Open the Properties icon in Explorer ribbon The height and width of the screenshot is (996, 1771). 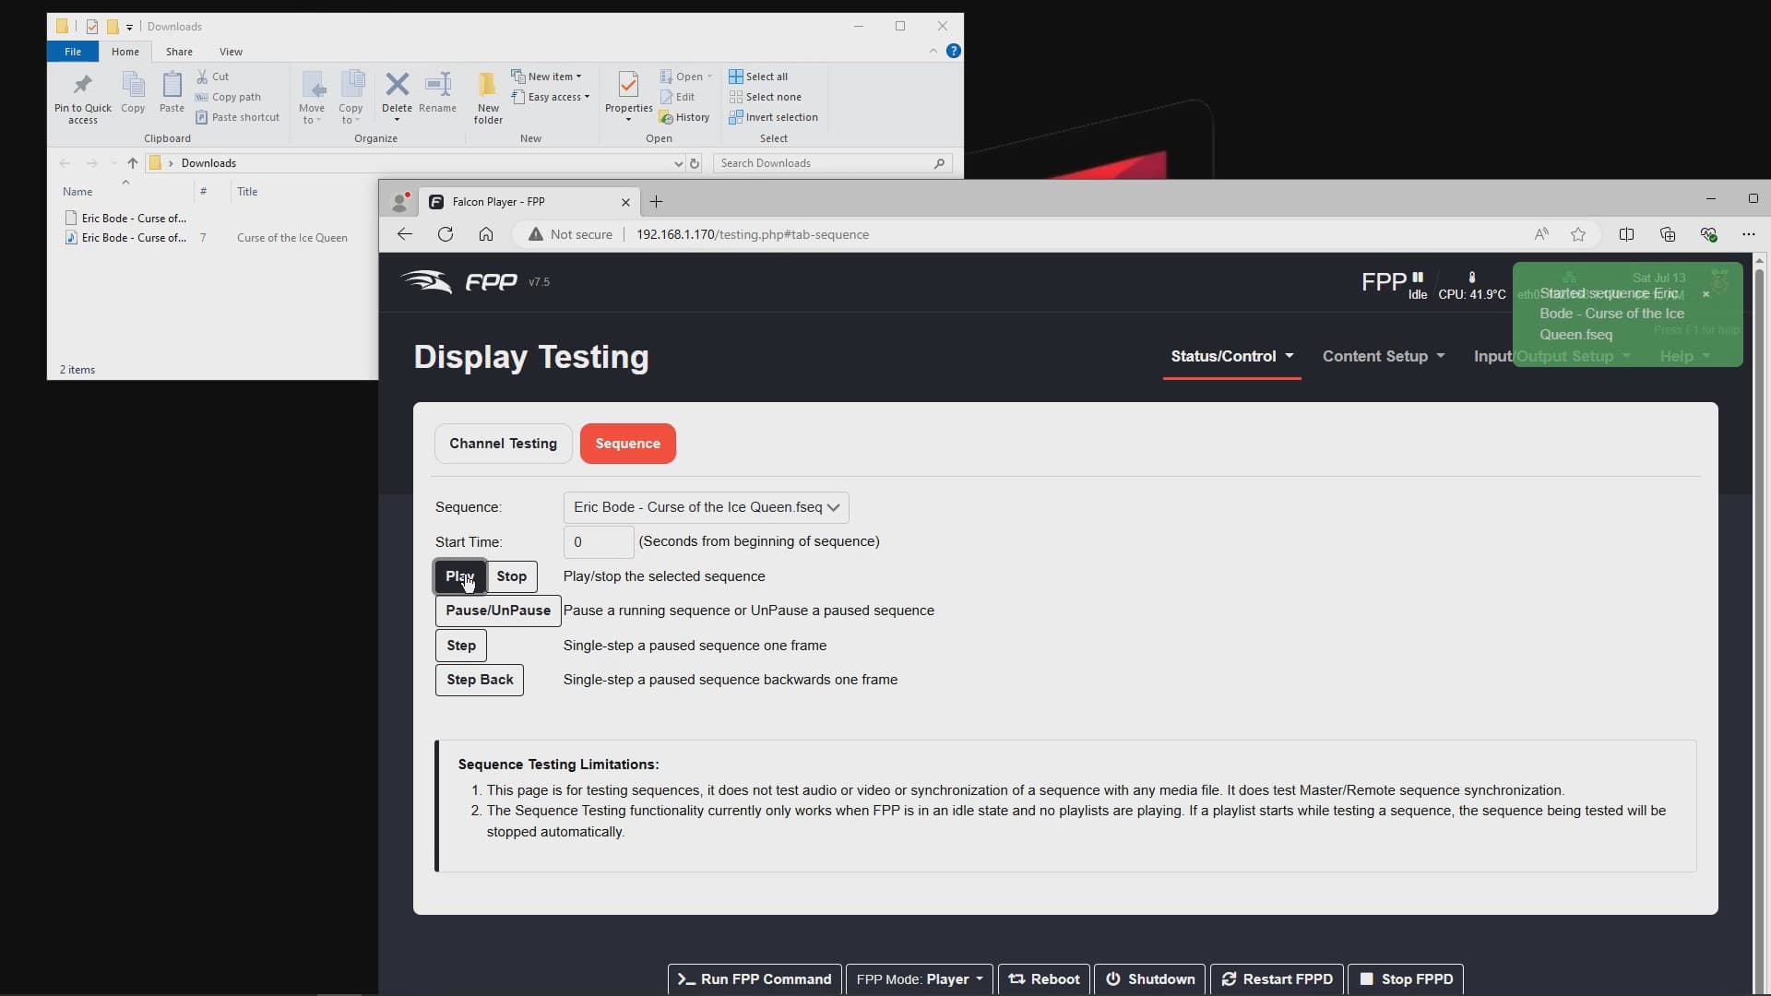628,98
